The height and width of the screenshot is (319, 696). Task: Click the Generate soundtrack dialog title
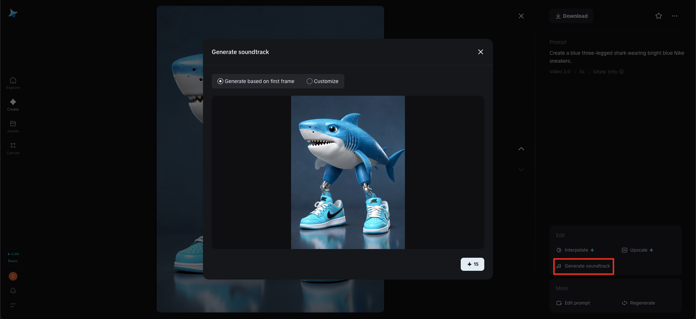pos(240,52)
